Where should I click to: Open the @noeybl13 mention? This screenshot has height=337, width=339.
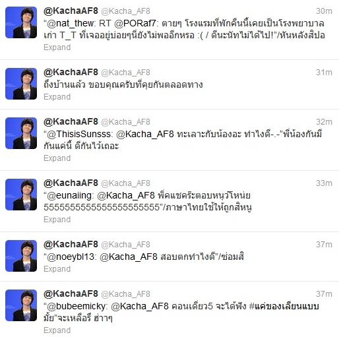pyautogui.click(x=71, y=257)
